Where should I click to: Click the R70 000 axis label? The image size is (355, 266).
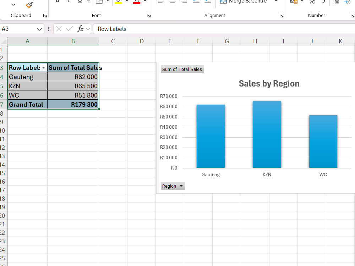click(169, 96)
